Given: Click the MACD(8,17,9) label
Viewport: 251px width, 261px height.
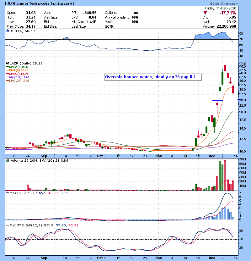Looking at the screenshot, I should click(x=22, y=193).
